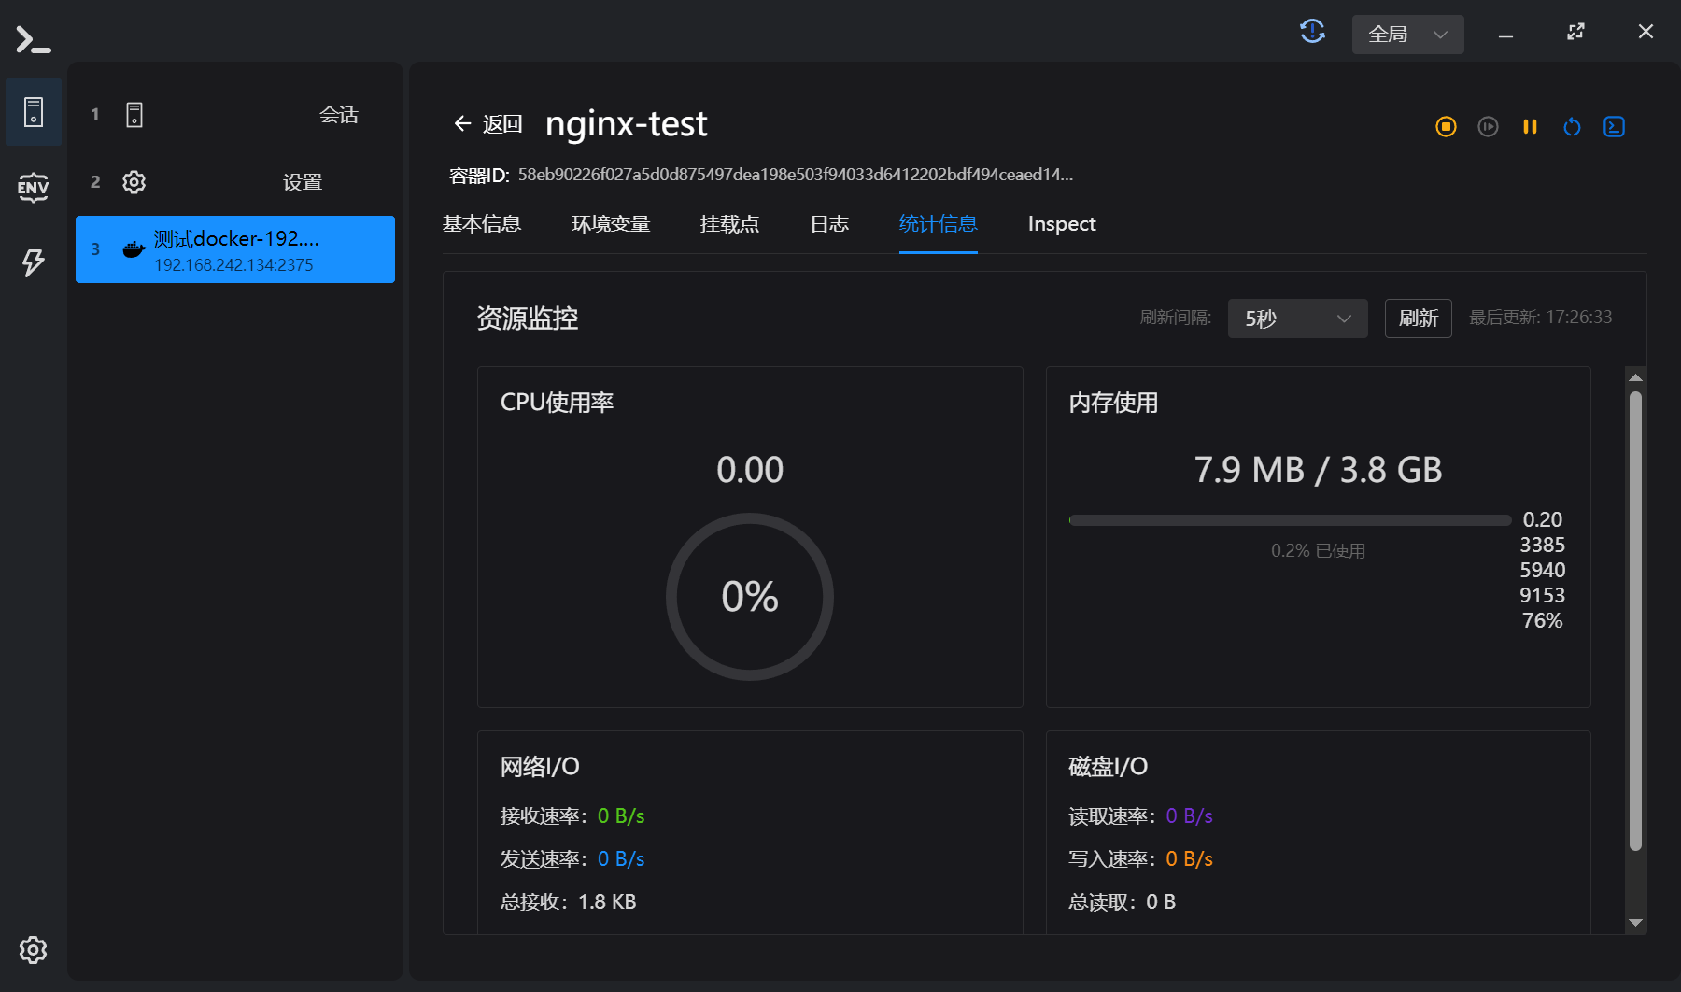The image size is (1681, 992).
Task: Open the 5秒 refresh interval dropdown
Action: click(x=1297, y=319)
